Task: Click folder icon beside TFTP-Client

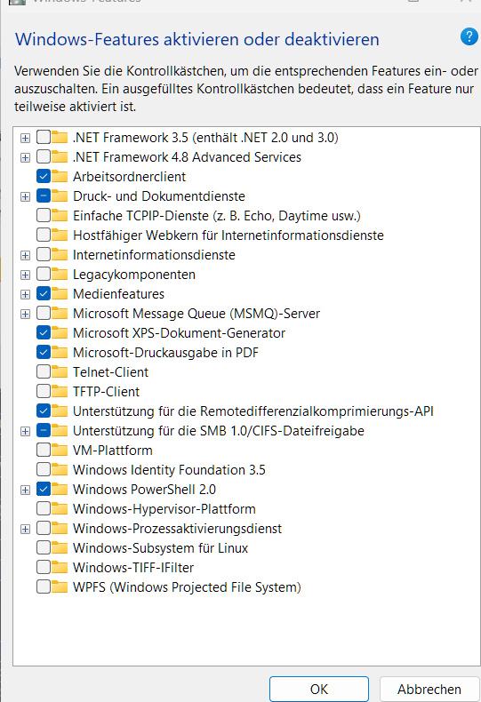Action: (60, 391)
